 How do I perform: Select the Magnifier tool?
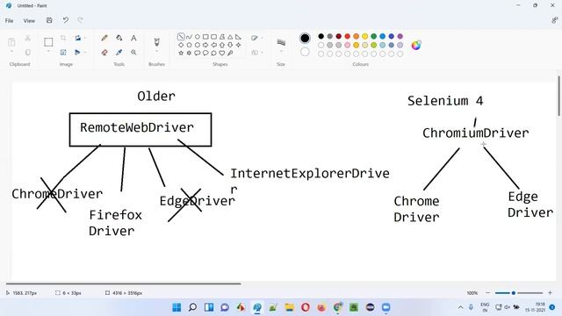(x=133, y=53)
